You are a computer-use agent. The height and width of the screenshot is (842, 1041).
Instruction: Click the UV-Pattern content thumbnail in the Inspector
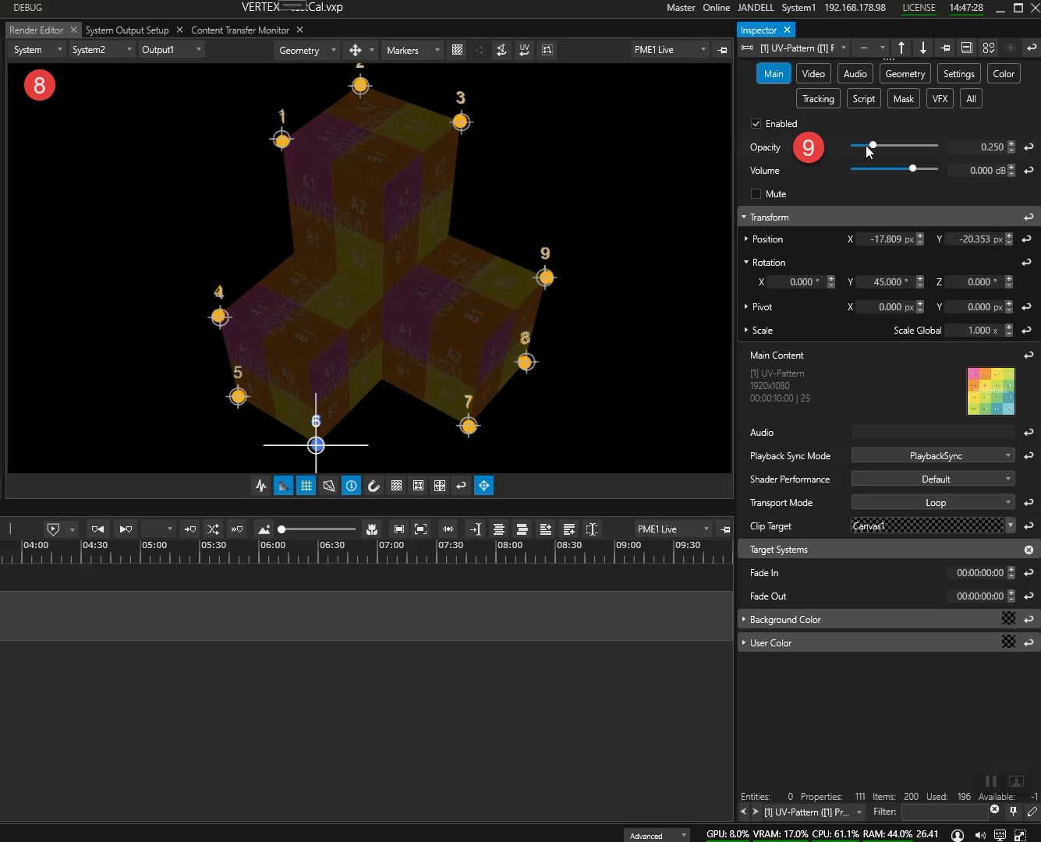(991, 391)
